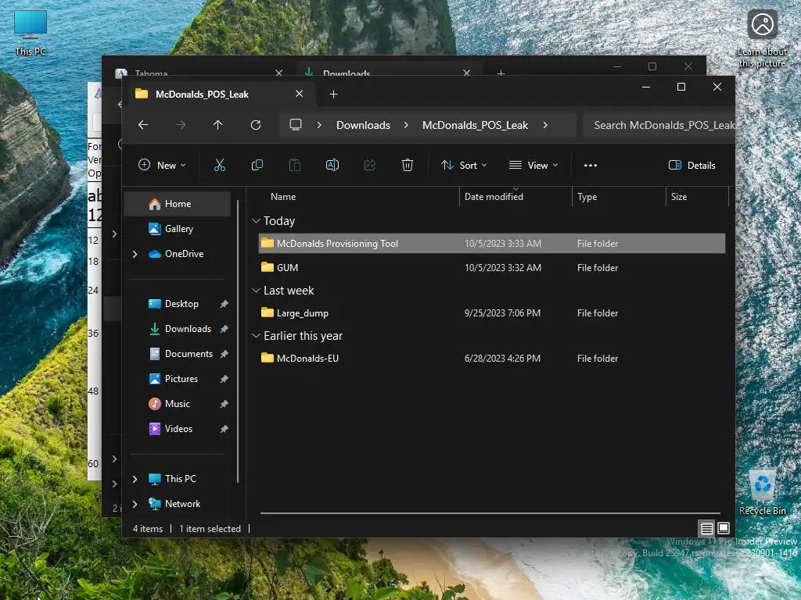Sort by Type column header

coord(587,196)
